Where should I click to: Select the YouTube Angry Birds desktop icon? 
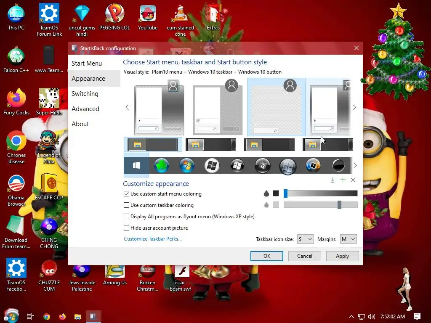pyautogui.click(x=148, y=17)
